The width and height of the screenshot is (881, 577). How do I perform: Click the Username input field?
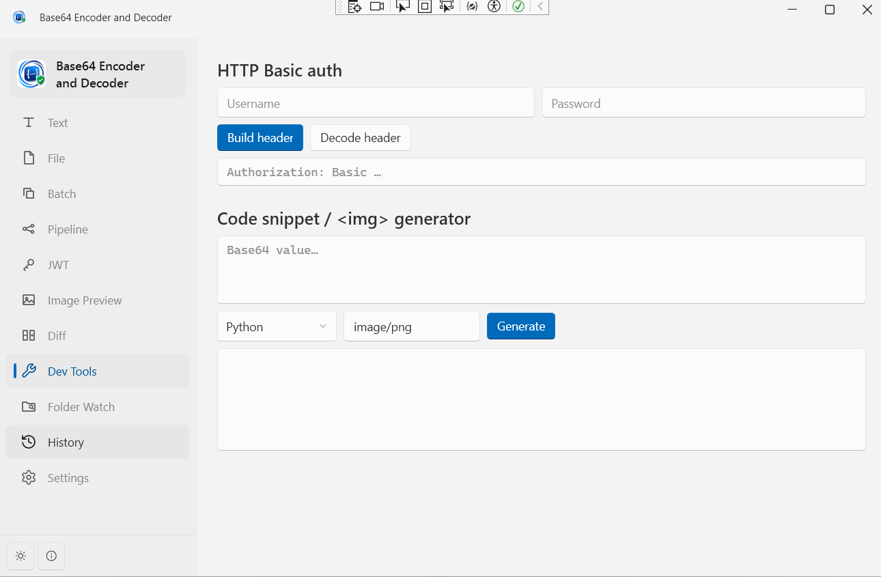tap(376, 103)
